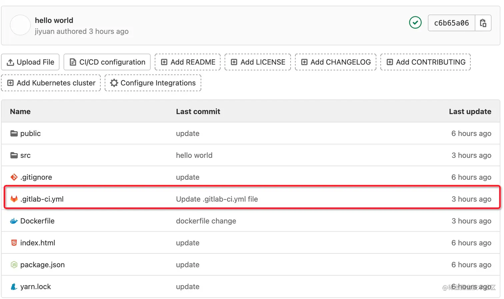Select Add Kubernetes cluster
The width and height of the screenshot is (504, 299).
(51, 83)
